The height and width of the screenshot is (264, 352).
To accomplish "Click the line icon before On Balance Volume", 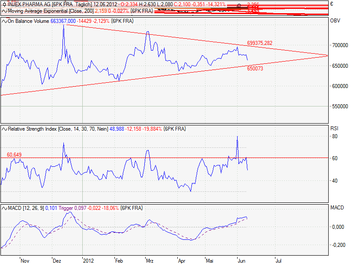I will tap(4, 21).
